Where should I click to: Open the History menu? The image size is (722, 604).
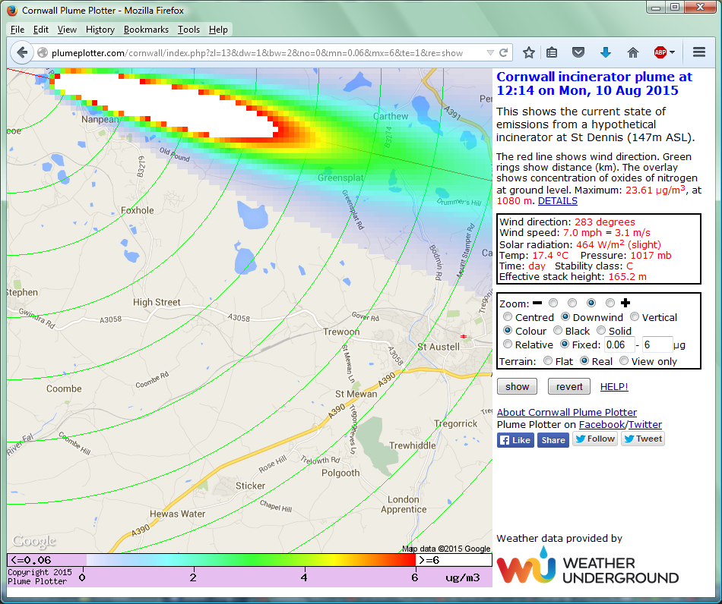(x=100, y=30)
